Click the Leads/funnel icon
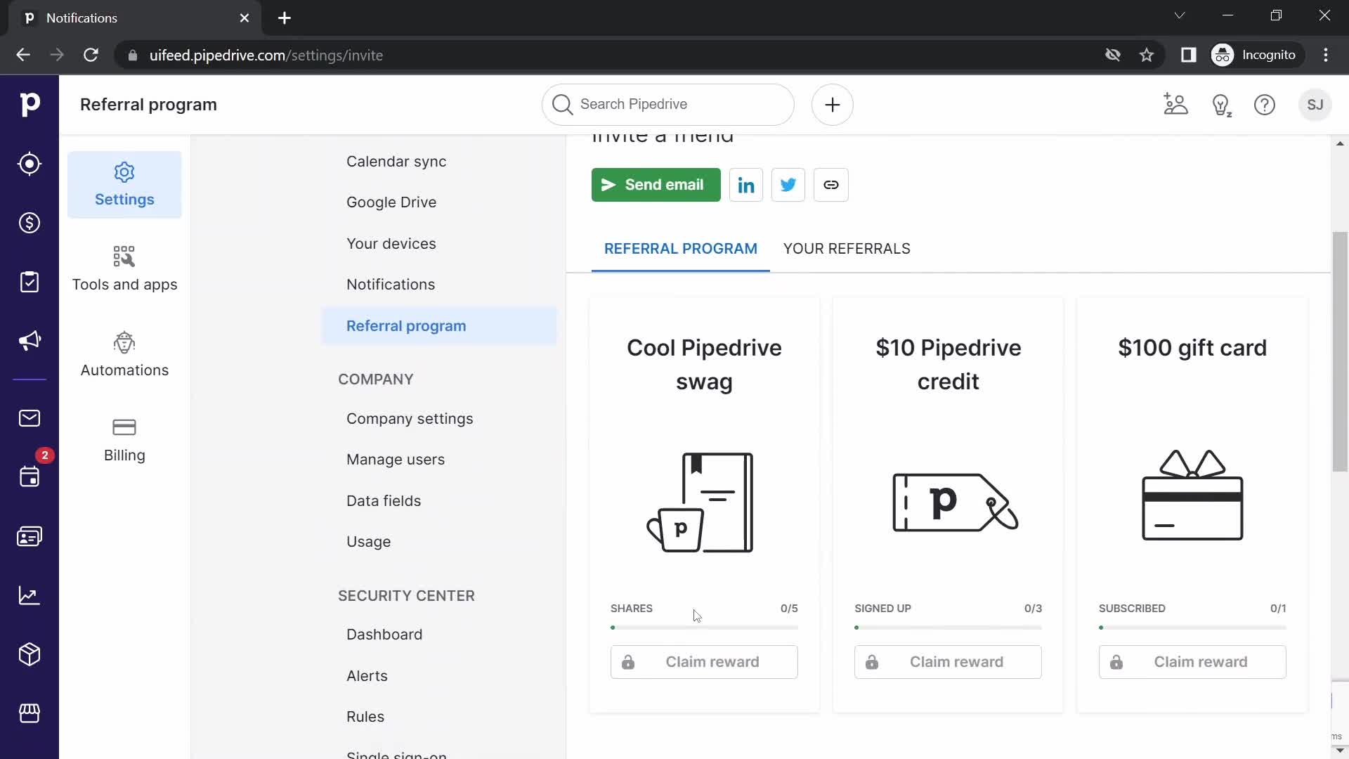This screenshot has height=759, width=1349. pyautogui.click(x=30, y=164)
